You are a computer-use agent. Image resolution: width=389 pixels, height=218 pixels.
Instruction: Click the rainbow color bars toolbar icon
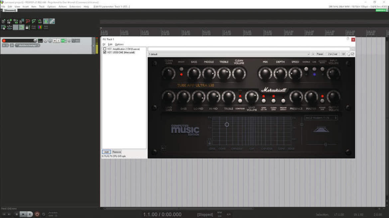40,27
